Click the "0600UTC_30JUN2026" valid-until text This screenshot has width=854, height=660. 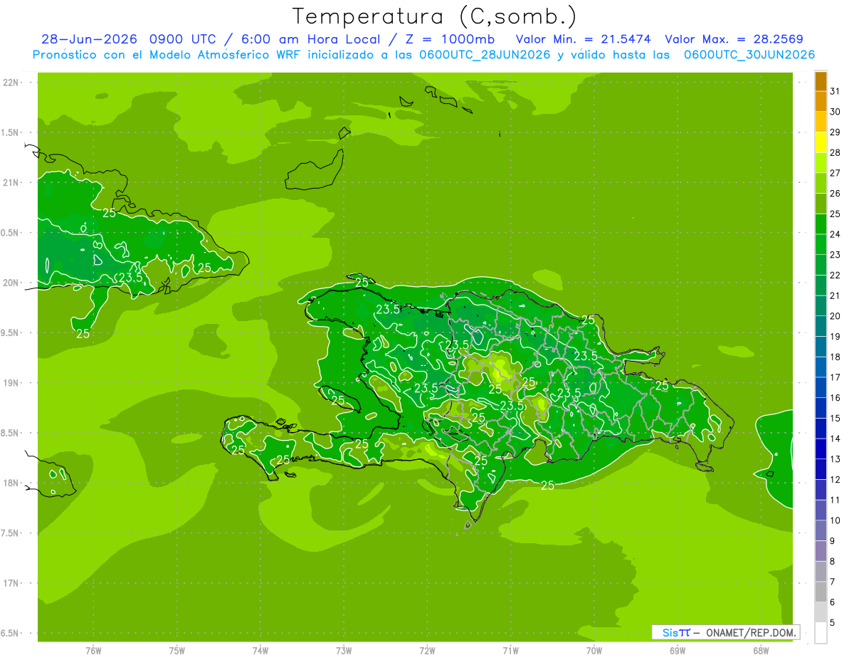coord(749,55)
